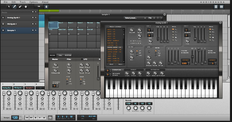Image resolution: width=232 pixels, height=122 pixels.
Task: Select HP filter type in Analog Synth
Action: pos(137,53)
